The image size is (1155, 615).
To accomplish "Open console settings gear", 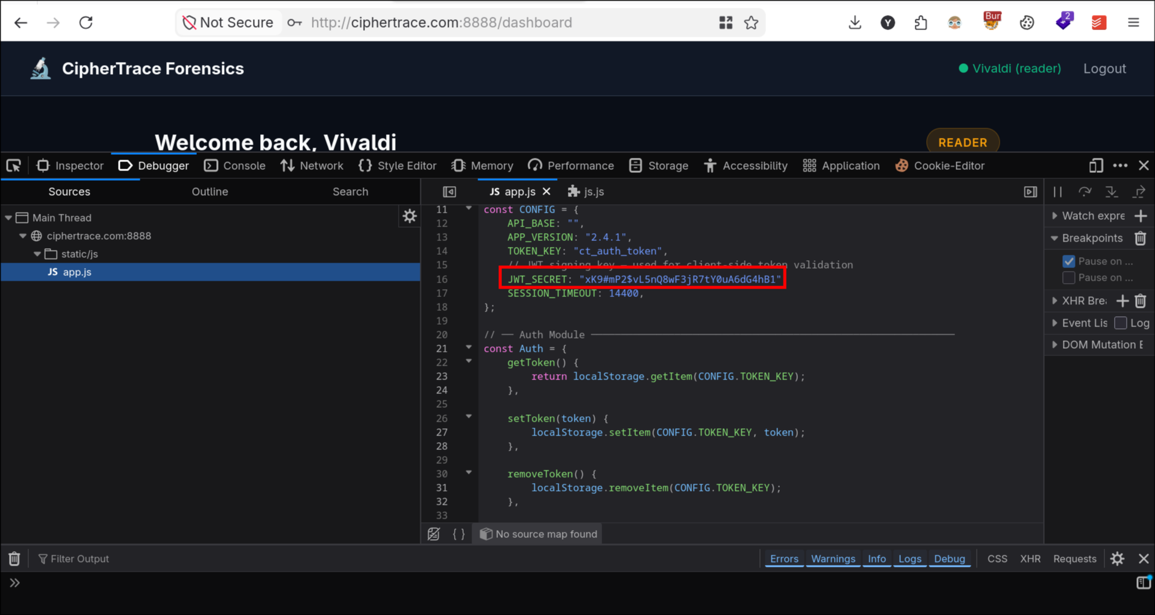I will [x=1118, y=559].
